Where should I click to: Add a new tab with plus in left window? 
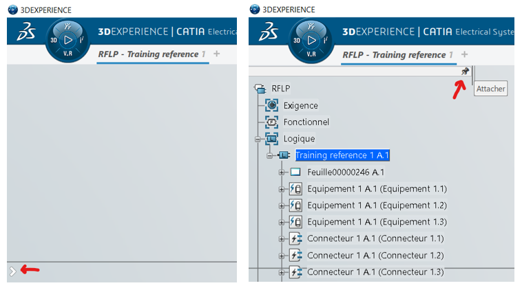click(x=217, y=54)
